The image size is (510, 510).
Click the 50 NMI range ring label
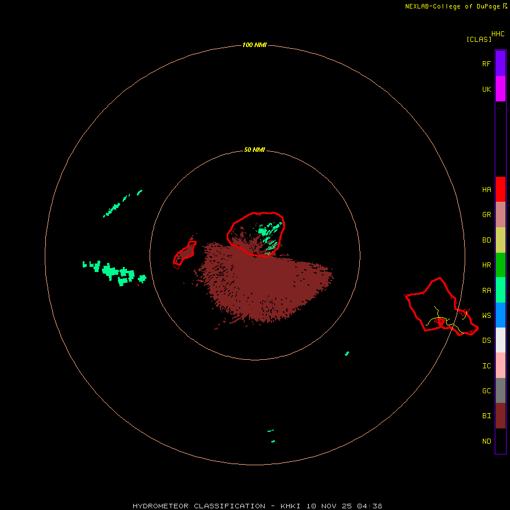[x=254, y=150]
